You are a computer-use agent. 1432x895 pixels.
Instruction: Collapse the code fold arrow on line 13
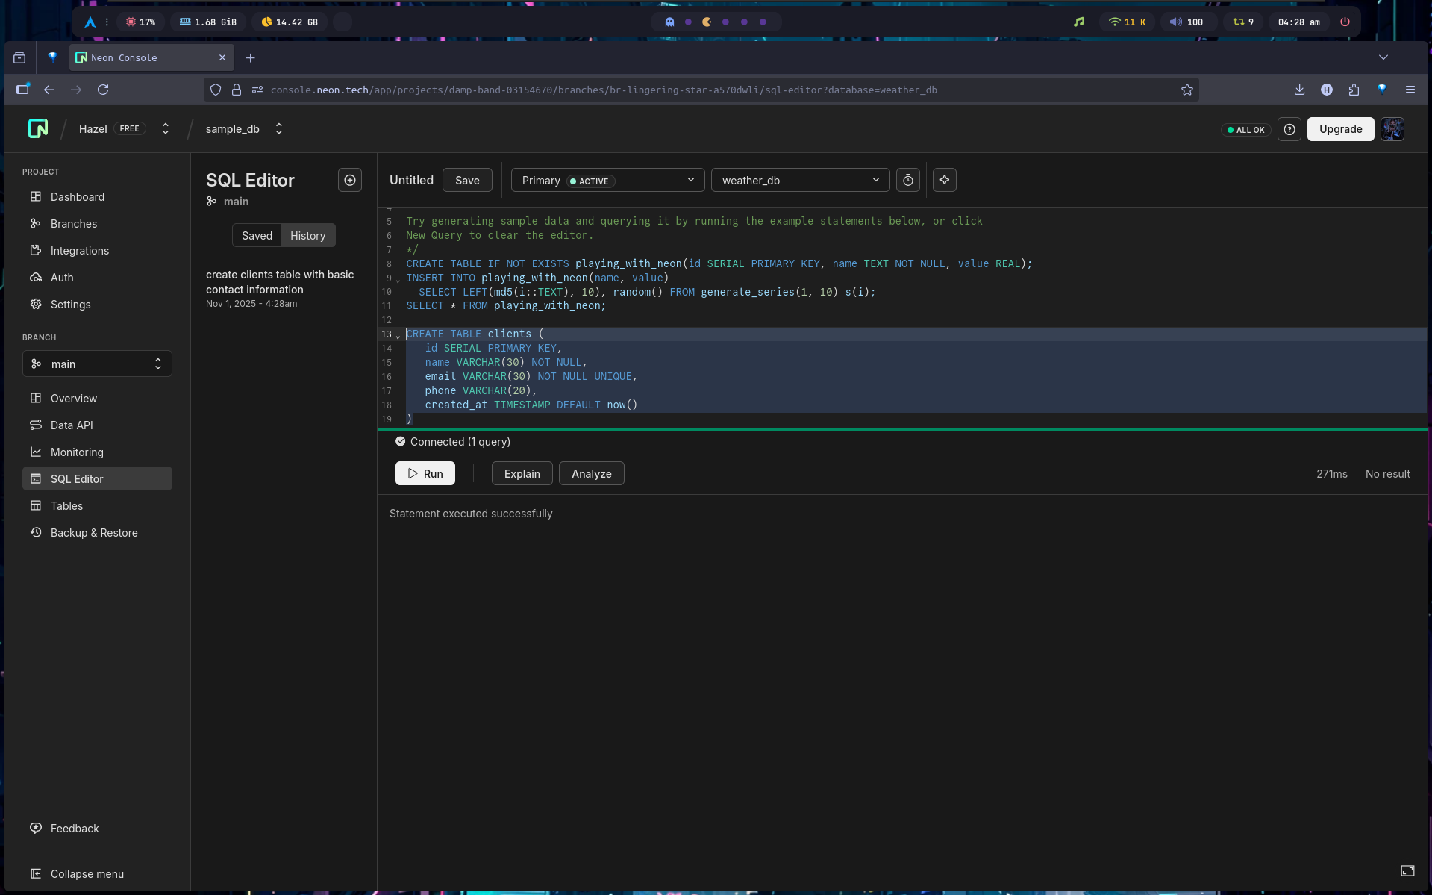398,335
